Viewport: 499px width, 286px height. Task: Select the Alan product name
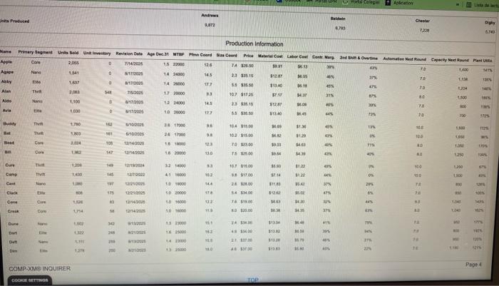click(x=6, y=91)
